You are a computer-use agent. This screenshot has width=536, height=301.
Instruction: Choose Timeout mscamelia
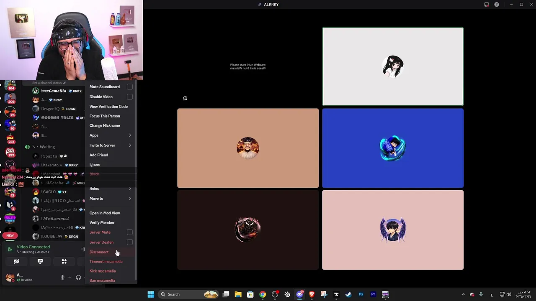106,262
